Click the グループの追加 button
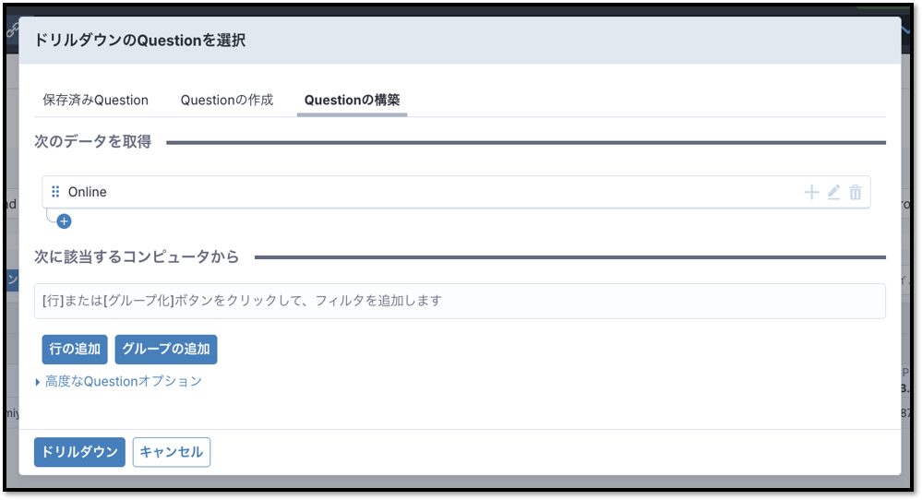Viewport: 922px width, 500px height. click(x=166, y=350)
